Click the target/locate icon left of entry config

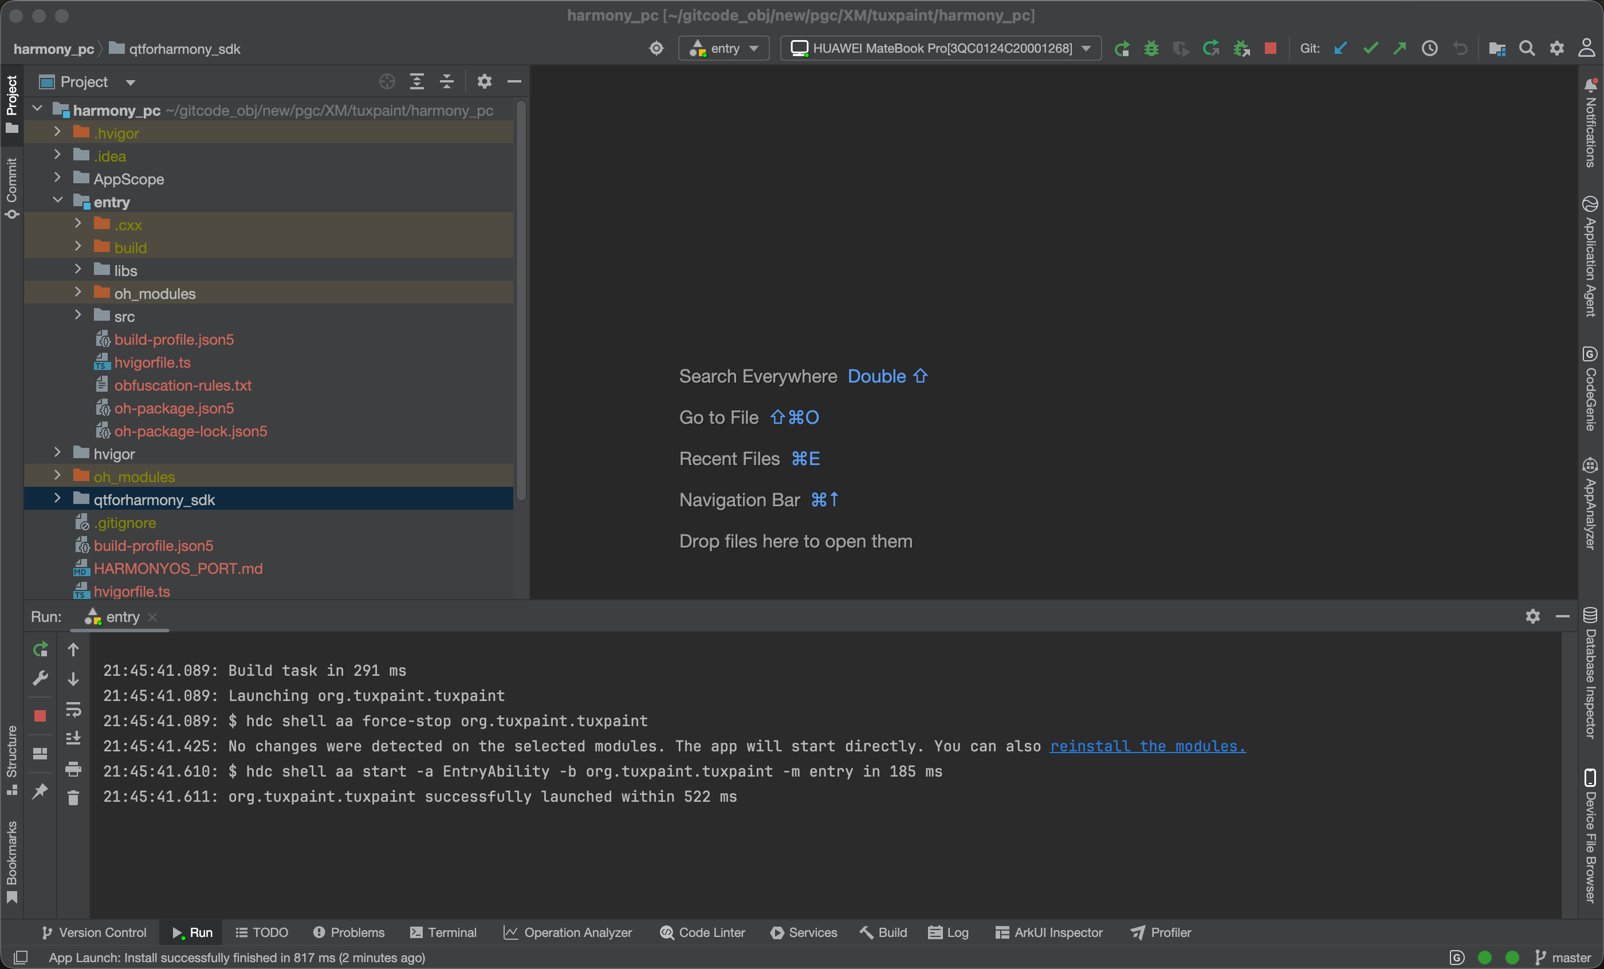pyautogui.click(x=656, y=48)
